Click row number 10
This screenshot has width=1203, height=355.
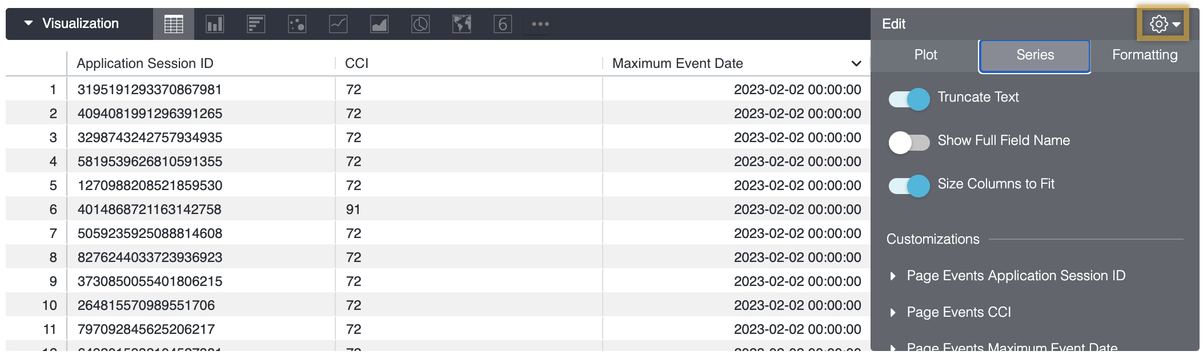coord(50,305)
